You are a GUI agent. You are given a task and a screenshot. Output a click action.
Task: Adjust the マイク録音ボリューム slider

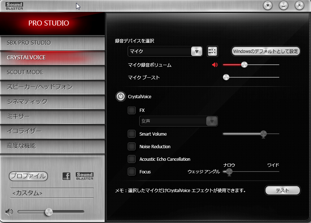251,65
